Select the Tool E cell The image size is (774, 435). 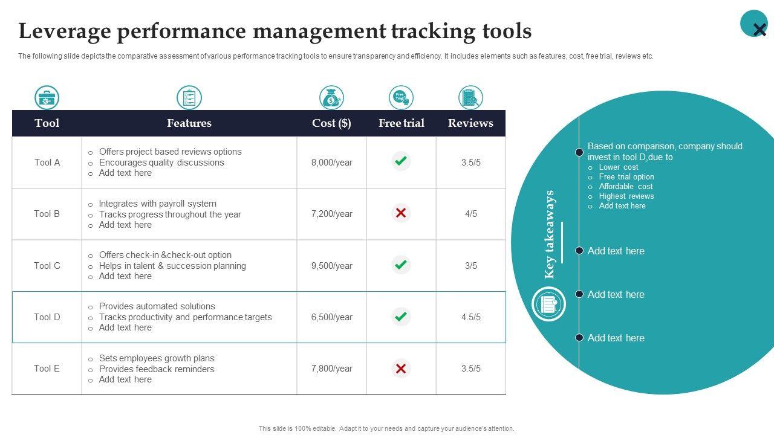[x=47, y=369]
